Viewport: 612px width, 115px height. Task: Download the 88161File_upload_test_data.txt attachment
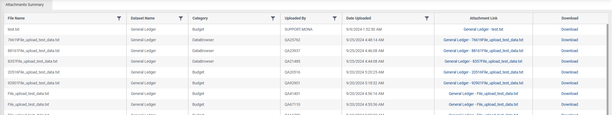tap(570, 51)
